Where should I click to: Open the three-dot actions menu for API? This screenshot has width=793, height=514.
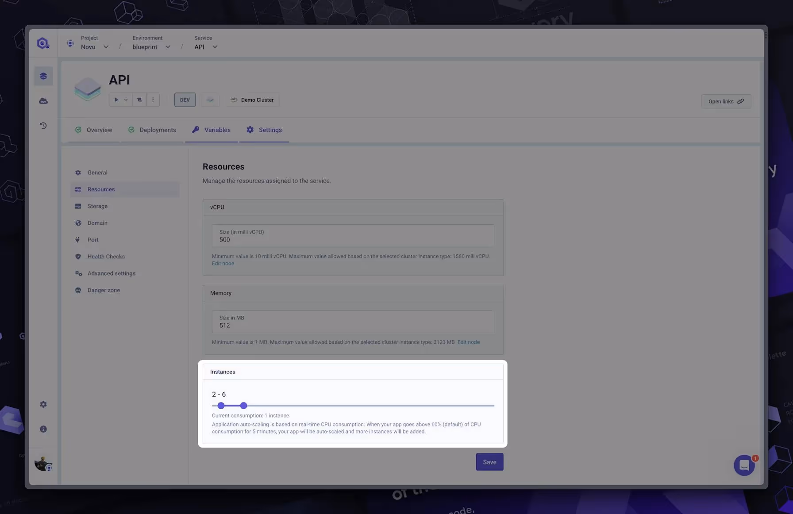pyautogui.click(x=153, y=100)
